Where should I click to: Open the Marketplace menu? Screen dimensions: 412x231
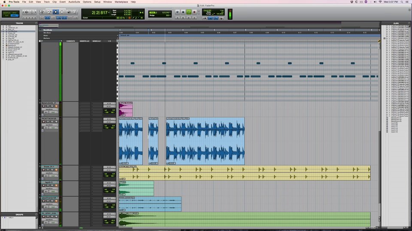click(x=121, y=2)
